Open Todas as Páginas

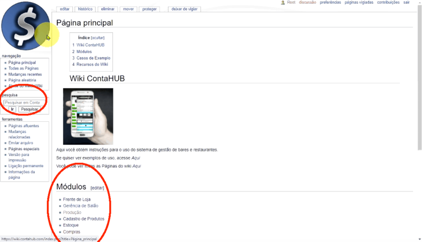point(23,69)
